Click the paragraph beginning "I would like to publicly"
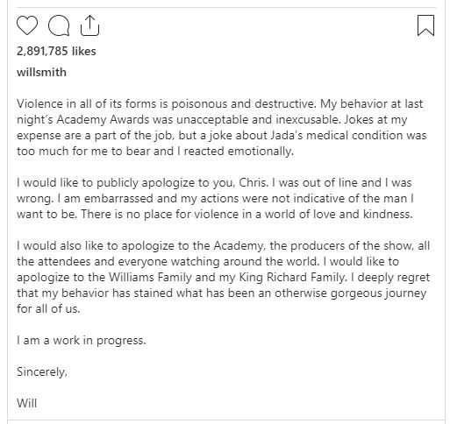Viewport: 450px width, 424px height. [215, 199]
